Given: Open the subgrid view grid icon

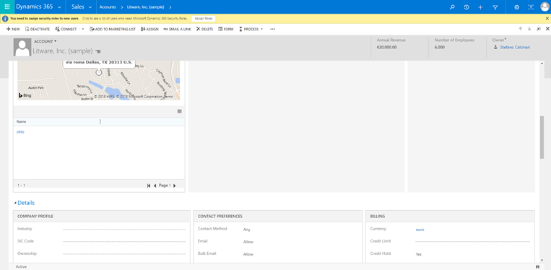Looking at the screenshot, I should tap(180, 111).
